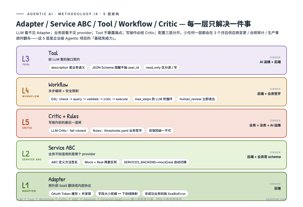Click the 'LLM Critic：fail-closed' chip
Screen dimensions: 303x207
click(68, 131)
